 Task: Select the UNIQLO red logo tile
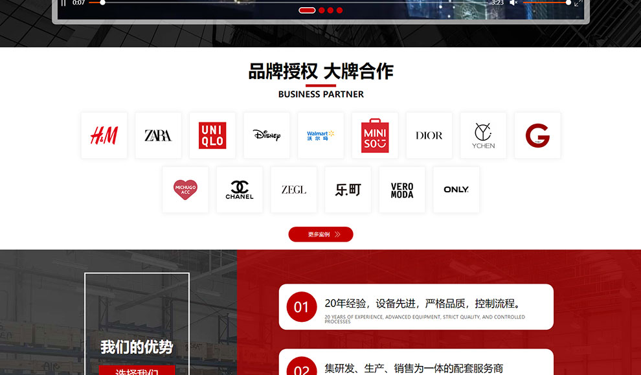pyautogui.click(x=212, y=135)
